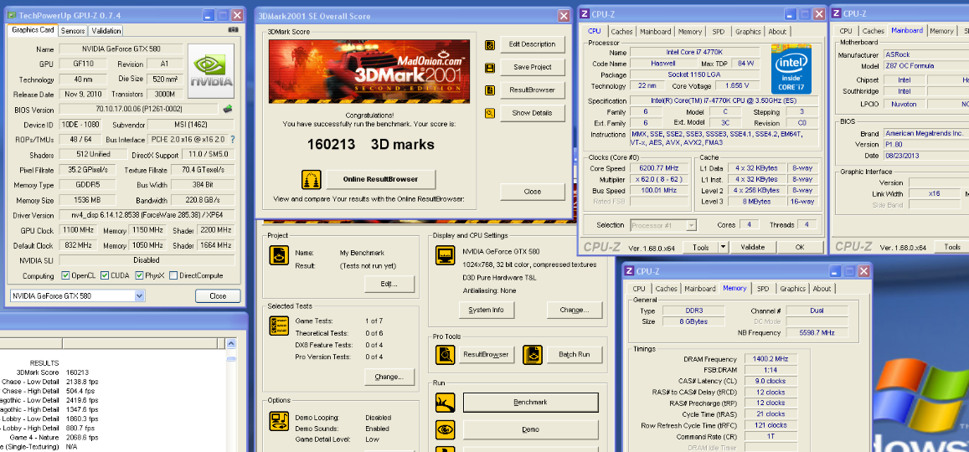This screenshot has width=969, height=452.
Task: Click the Benchmark button
Action: tap(530, 403)
